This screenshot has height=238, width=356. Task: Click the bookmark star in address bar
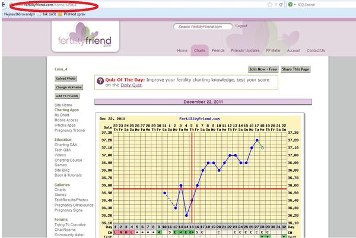[271, 4]
